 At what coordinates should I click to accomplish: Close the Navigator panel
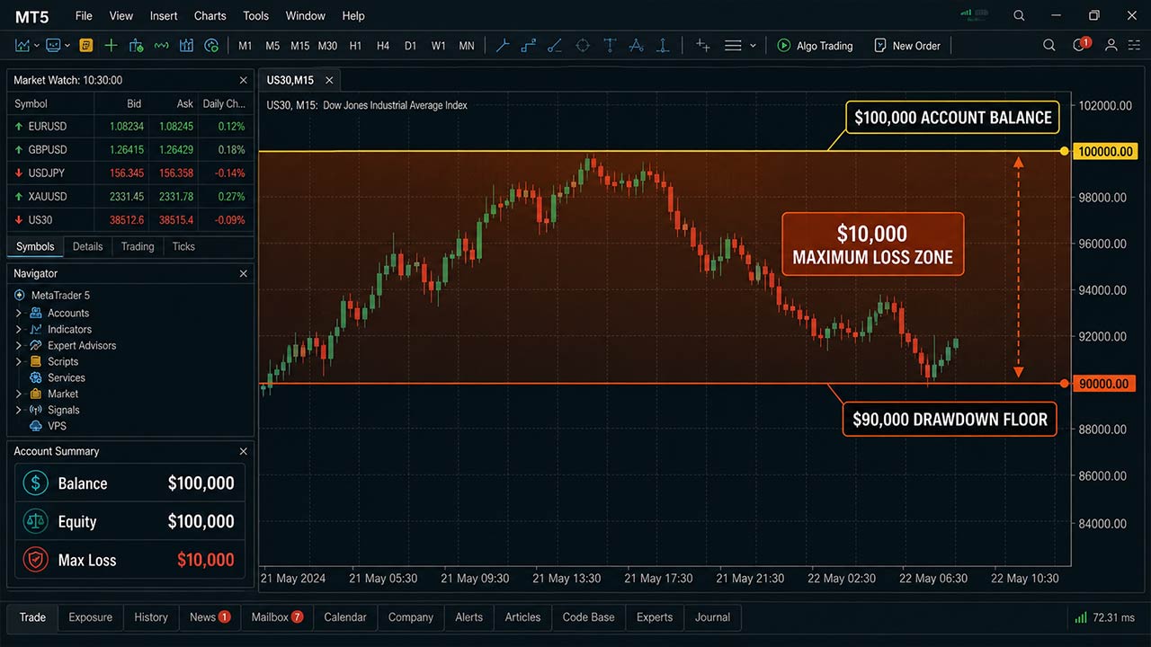pos(243,273)
